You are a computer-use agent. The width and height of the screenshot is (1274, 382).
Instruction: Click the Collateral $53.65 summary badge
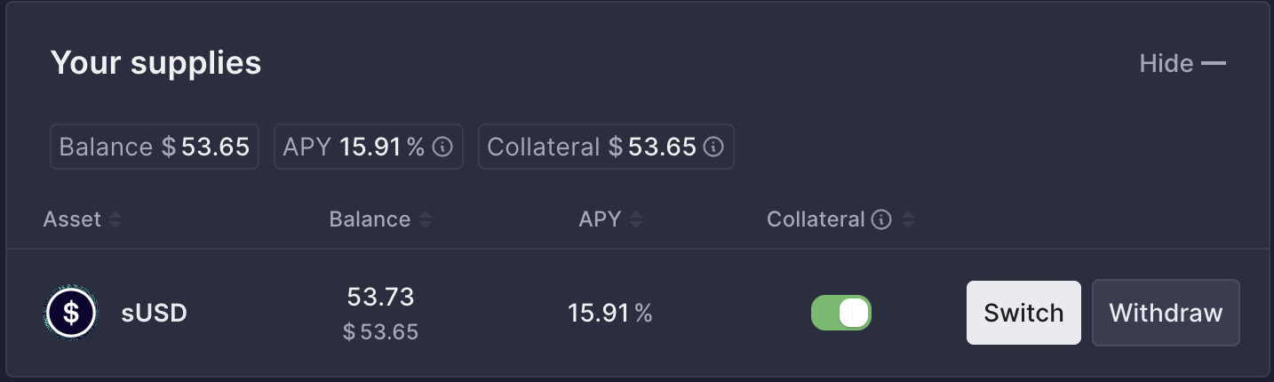(x=606, y=147)
